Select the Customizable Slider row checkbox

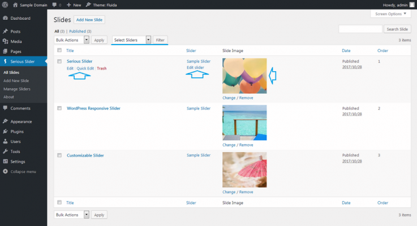coord(59,155)
